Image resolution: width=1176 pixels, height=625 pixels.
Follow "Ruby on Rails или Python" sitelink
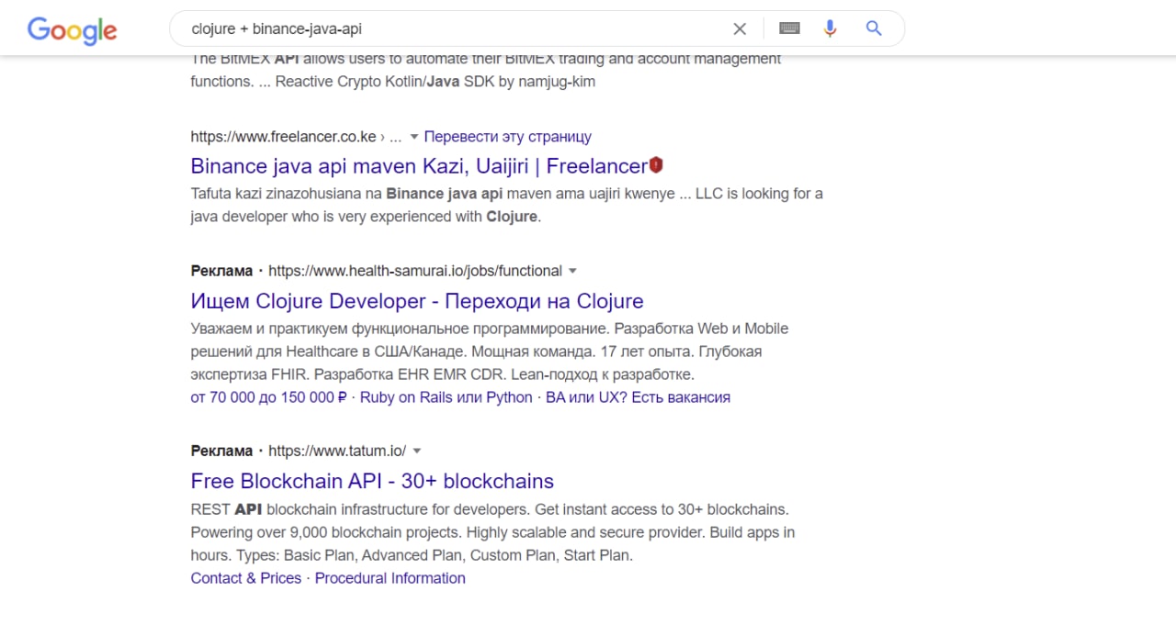coord(446,397)
